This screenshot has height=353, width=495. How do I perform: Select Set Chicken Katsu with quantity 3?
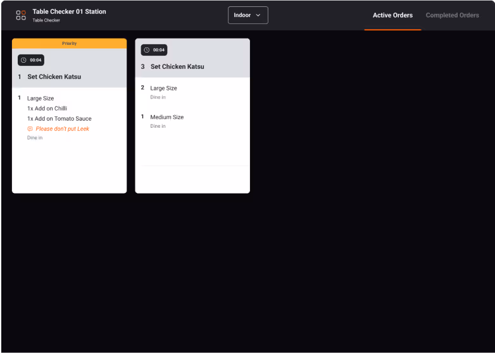point(177,66)
